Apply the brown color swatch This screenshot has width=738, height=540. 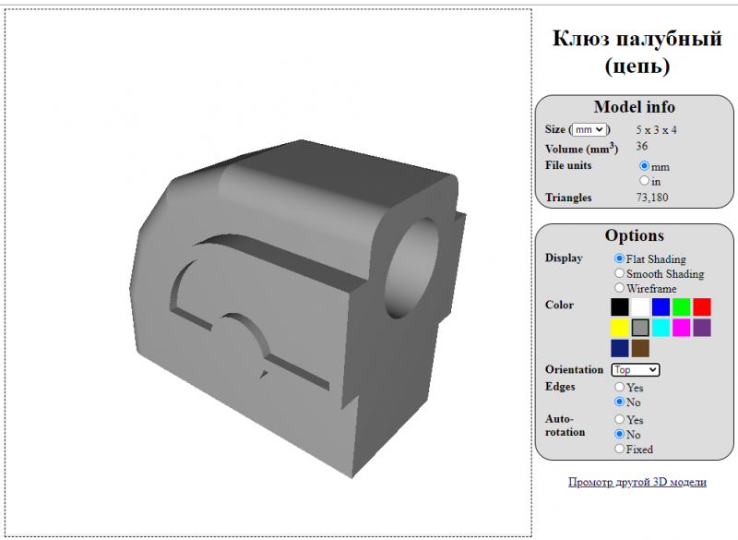coord(640,348)
